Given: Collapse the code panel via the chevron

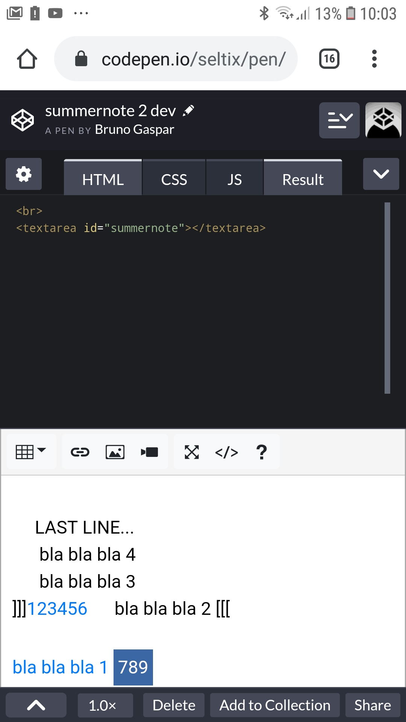Looking at the screenshot, I should [x=381, y=174].
